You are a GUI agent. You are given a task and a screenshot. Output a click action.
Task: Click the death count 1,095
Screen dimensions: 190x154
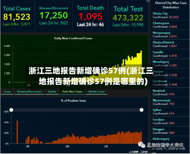point(90,17)
